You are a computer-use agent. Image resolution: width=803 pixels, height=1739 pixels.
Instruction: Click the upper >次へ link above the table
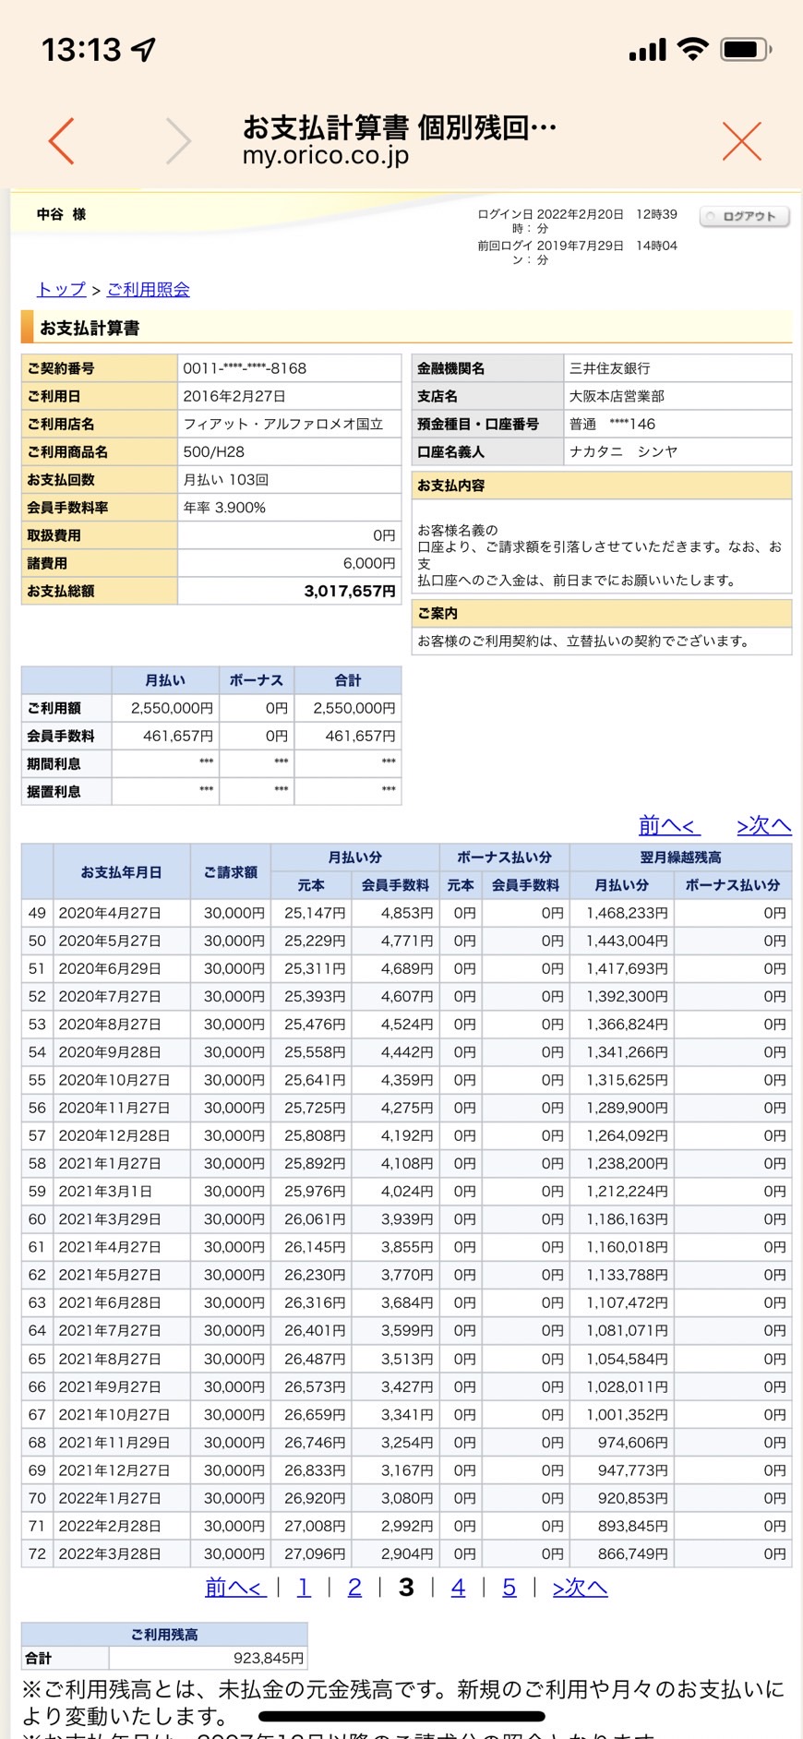click(x=764, y=825)
